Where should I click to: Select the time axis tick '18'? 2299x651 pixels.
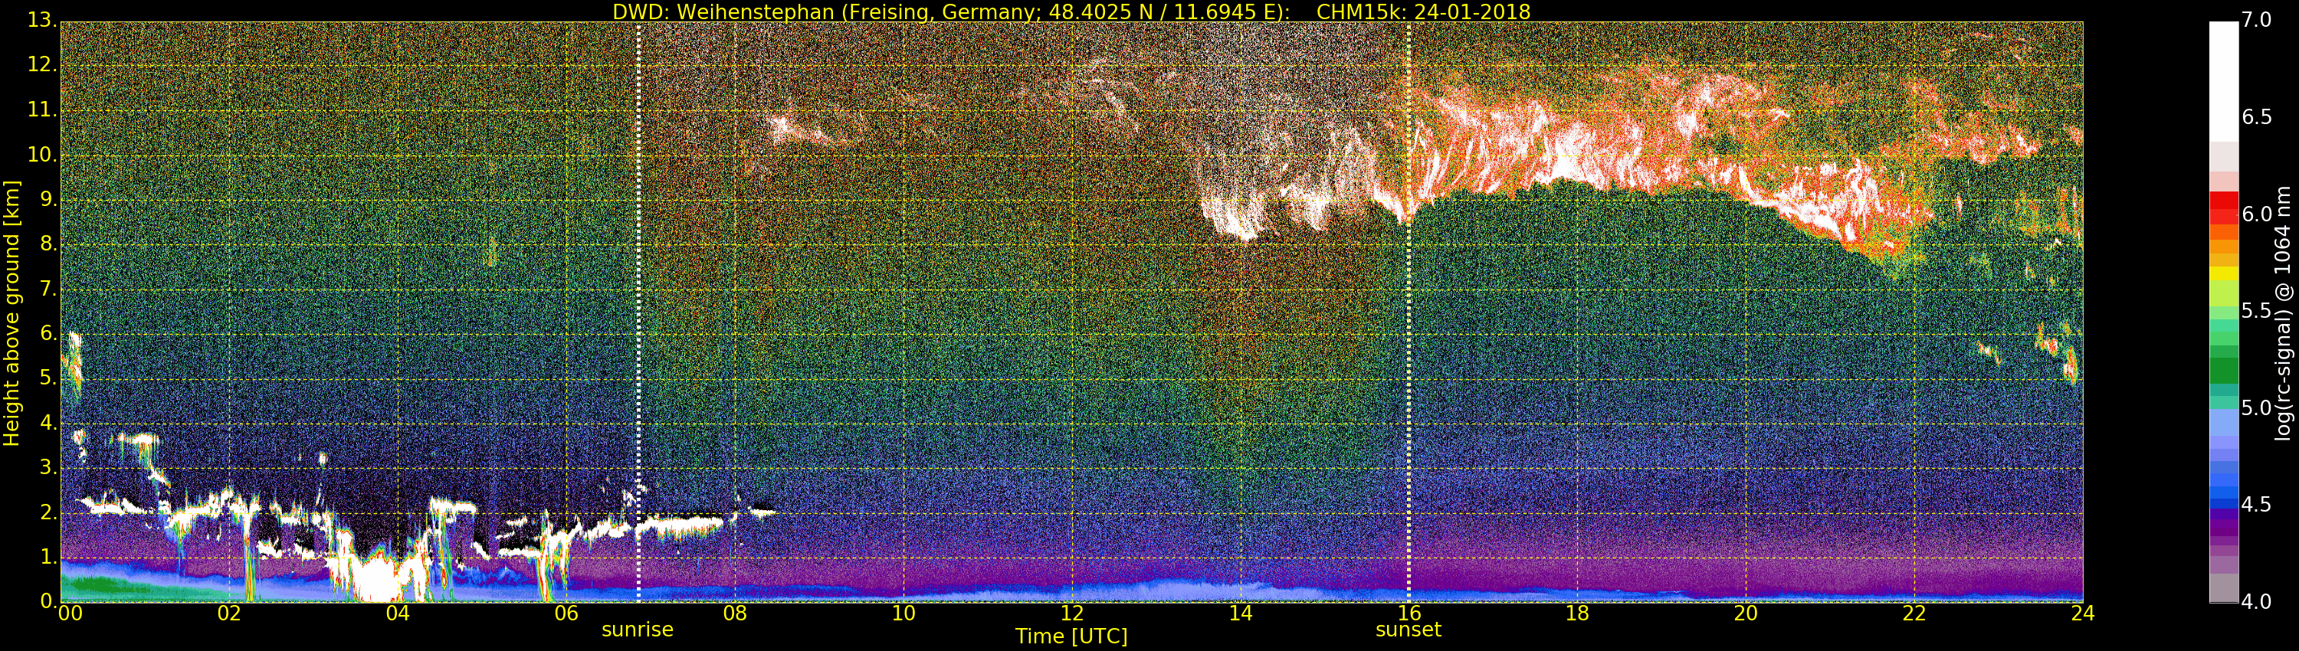tap(1578, 613)
